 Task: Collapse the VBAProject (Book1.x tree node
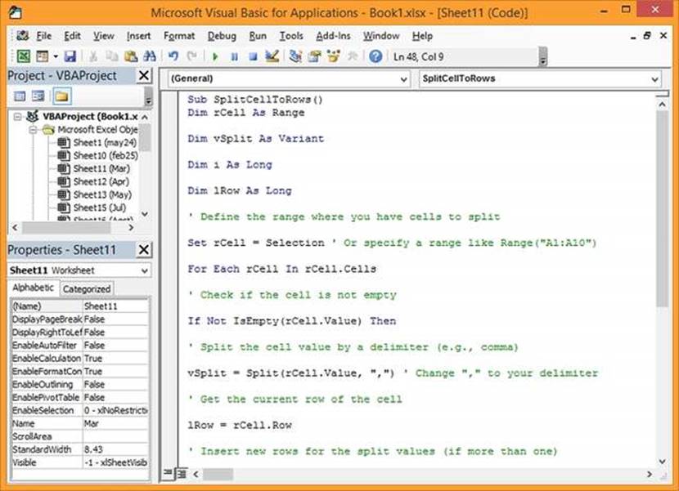pyautogui.click(x=18, y=116)
